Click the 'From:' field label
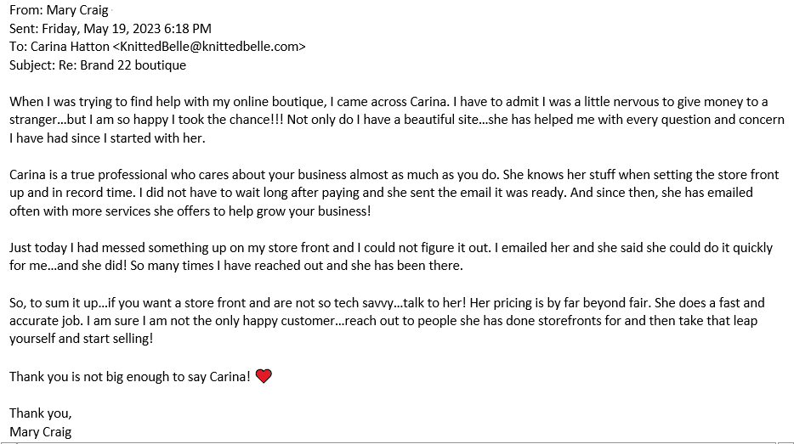This screenshot has height=444, width=794. pyautogui.click(x=26, y=11)
